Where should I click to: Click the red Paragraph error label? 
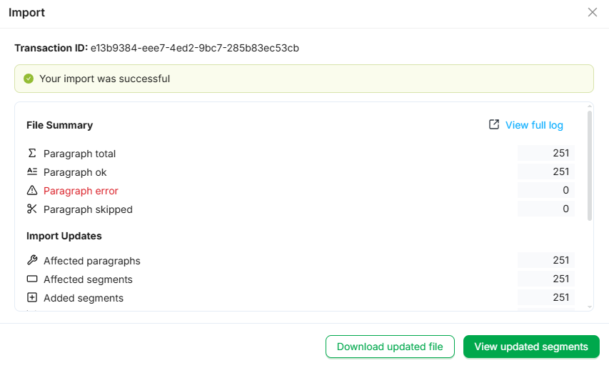click(81, 191)
